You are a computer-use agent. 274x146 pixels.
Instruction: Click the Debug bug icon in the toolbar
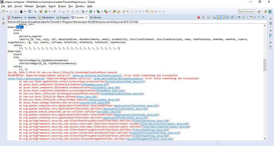[83, 12]
